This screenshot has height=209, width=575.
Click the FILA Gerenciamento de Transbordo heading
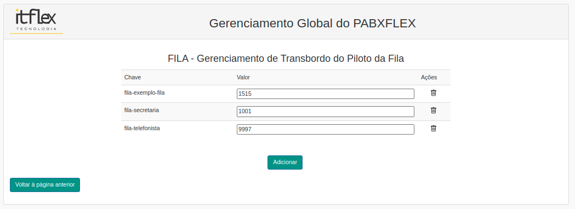(286, 59)
